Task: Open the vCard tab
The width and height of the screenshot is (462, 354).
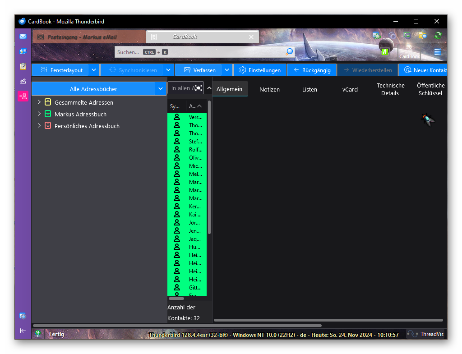Action: tap(350, 89)
